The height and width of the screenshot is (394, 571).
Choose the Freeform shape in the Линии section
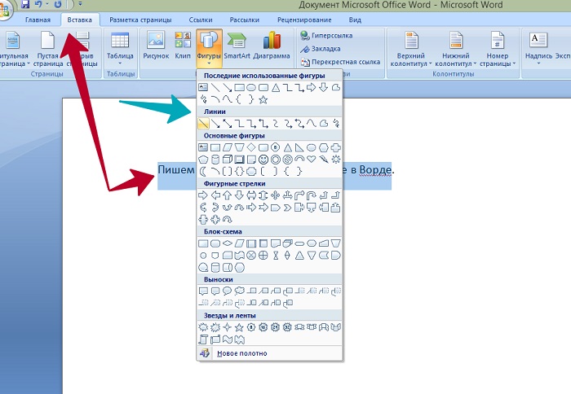click(324, 124)
